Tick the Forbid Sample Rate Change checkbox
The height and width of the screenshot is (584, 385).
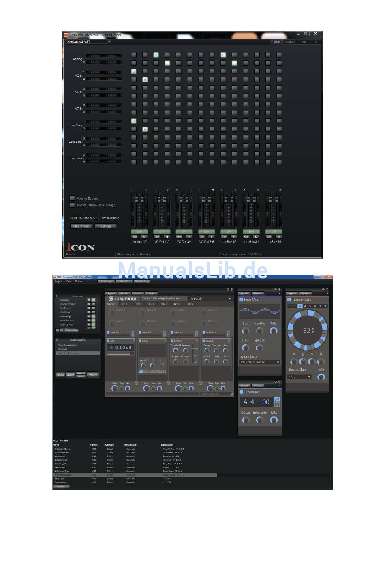tap(72, 205)
